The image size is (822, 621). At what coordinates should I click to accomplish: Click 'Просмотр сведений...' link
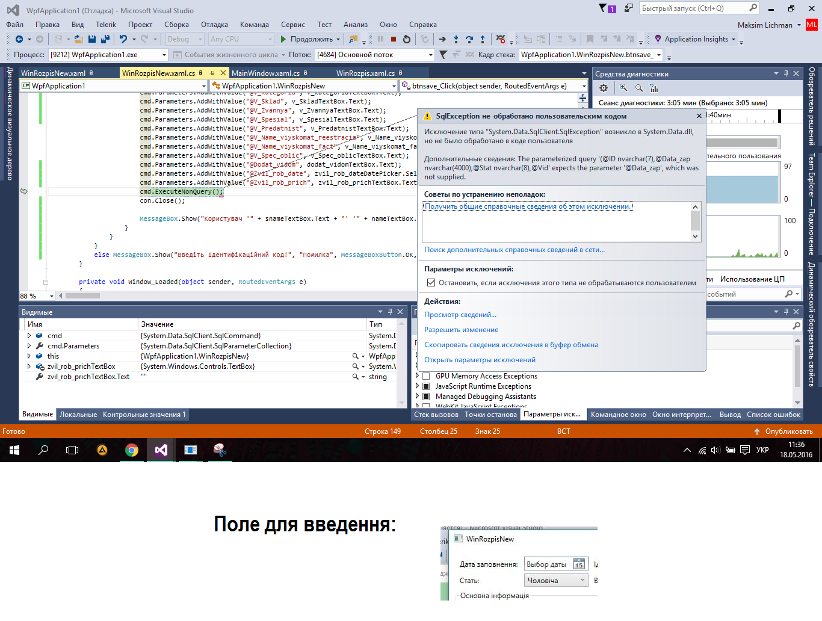point(460,315)
